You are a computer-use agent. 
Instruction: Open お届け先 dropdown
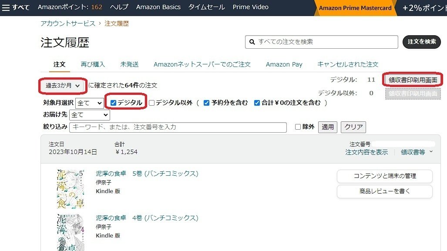coord(90,115)
